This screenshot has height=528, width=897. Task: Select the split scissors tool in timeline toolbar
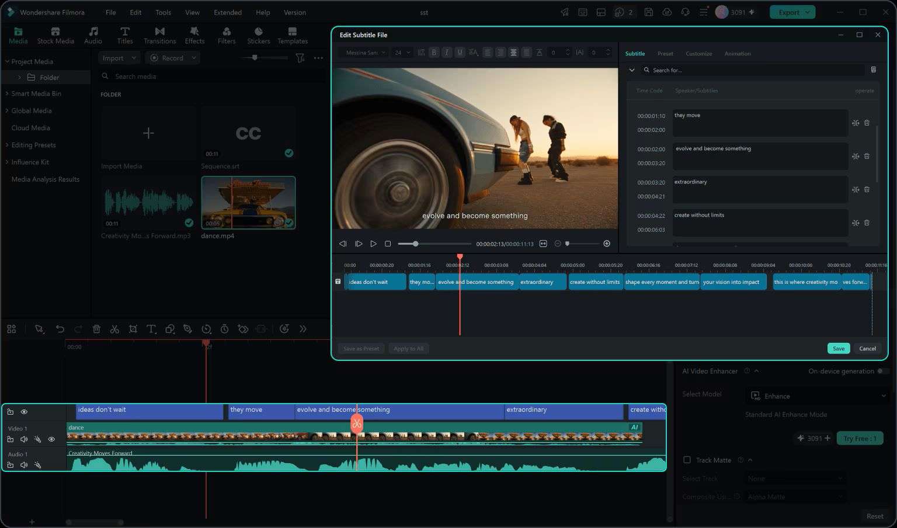coord(114,329)
